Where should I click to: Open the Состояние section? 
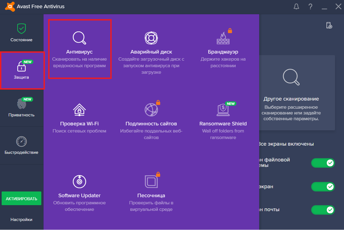coord(21,40)
